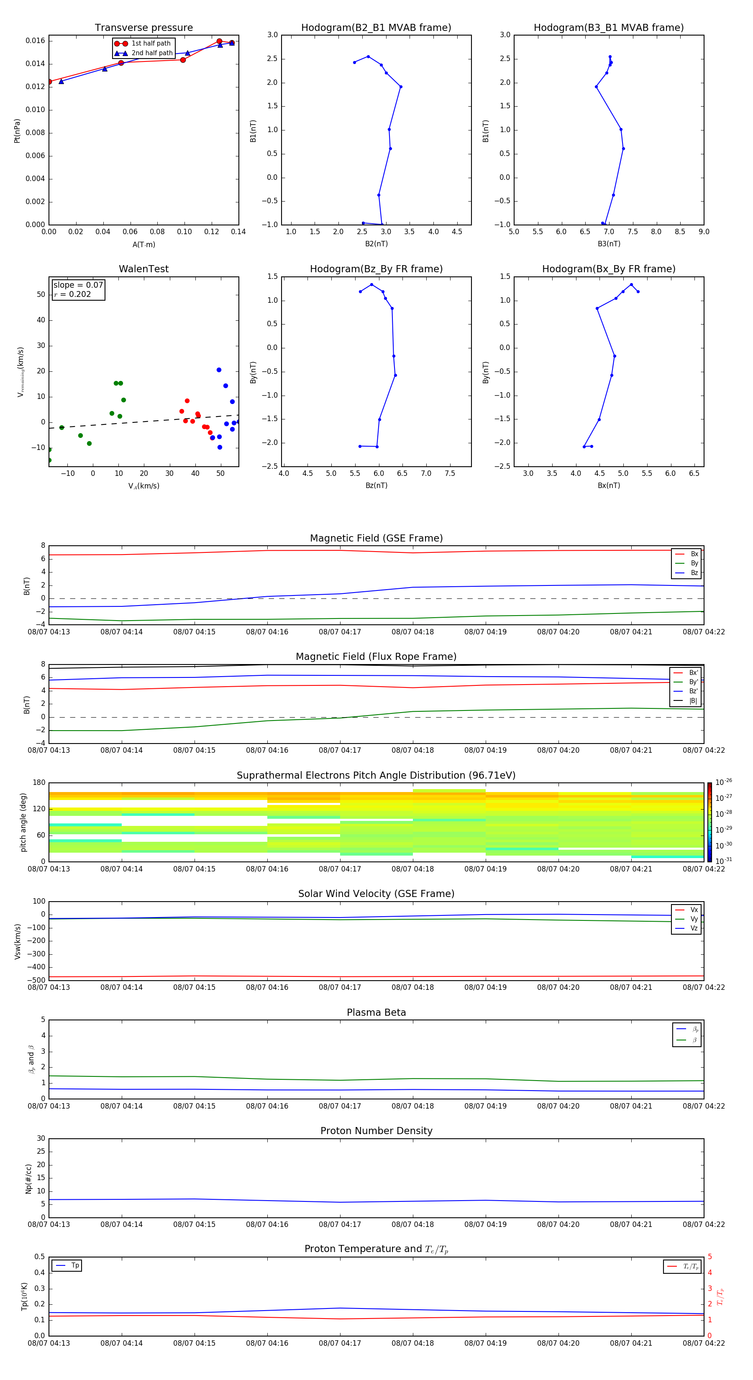Click the Hodogram(Bz_By FR frame) title
This screenshot has height=1380, width=753.
tap(376, 269)
